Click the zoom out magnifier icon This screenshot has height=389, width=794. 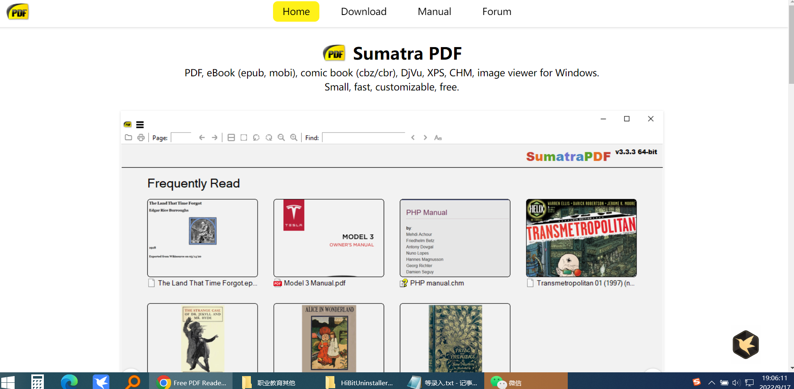pyautogui.click(x=281, y=138)
